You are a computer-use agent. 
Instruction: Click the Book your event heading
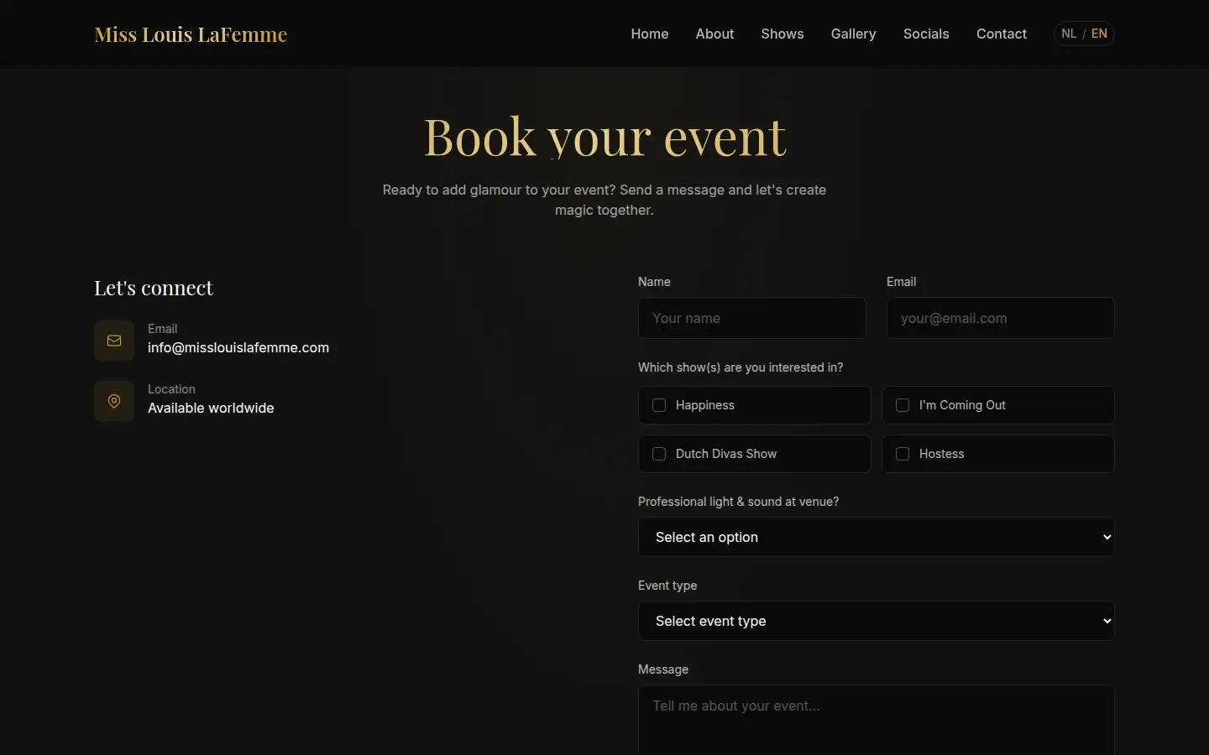coord(604,137)
